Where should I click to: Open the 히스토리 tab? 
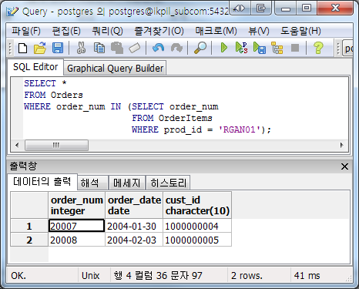pos(168,183)
